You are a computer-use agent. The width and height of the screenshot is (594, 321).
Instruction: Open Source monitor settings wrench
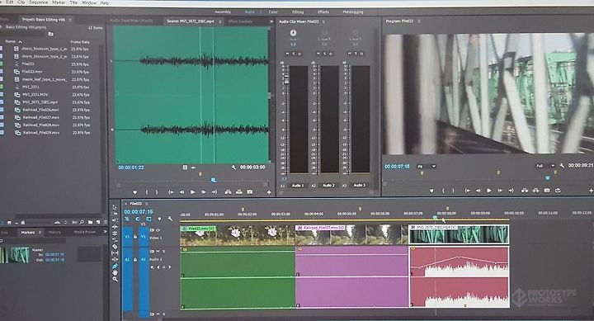[x=233, y=168]
